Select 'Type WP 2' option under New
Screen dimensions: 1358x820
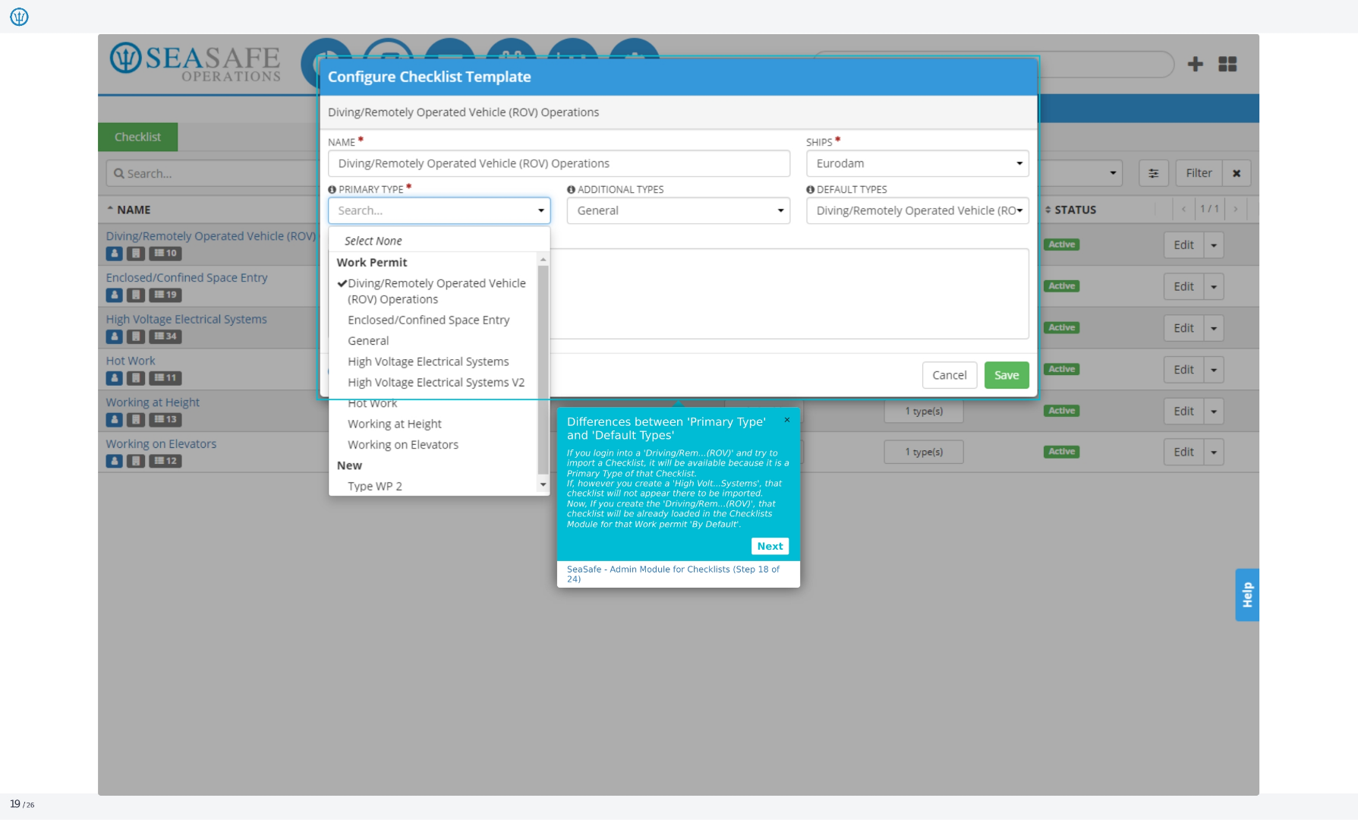375,487
